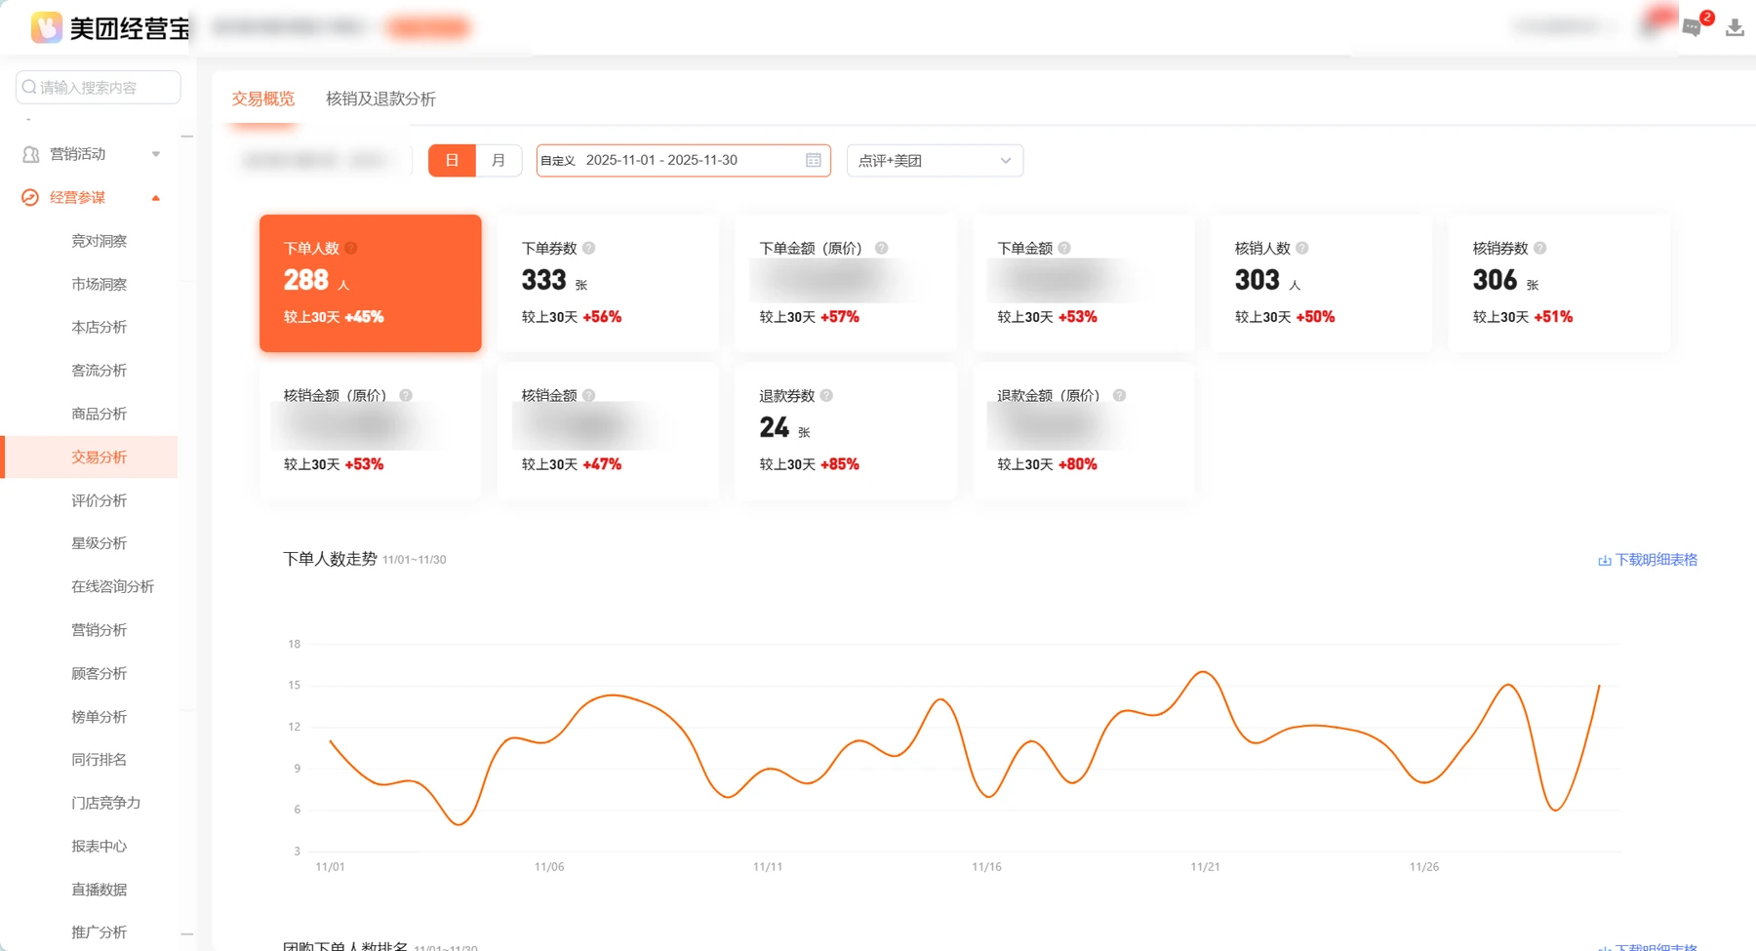
Task: Collapse the 经营参谋 menu arrow
Action: 155,198
